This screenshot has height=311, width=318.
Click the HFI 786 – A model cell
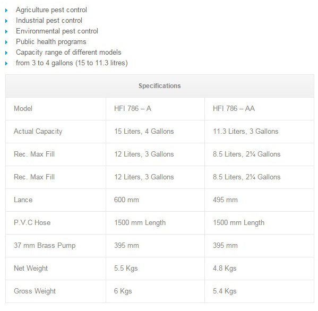pos(155,109)
